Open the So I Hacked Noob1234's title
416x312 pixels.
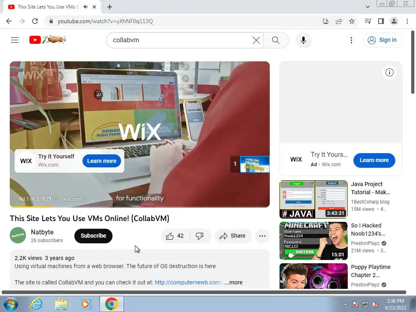(x=368, y=230)
